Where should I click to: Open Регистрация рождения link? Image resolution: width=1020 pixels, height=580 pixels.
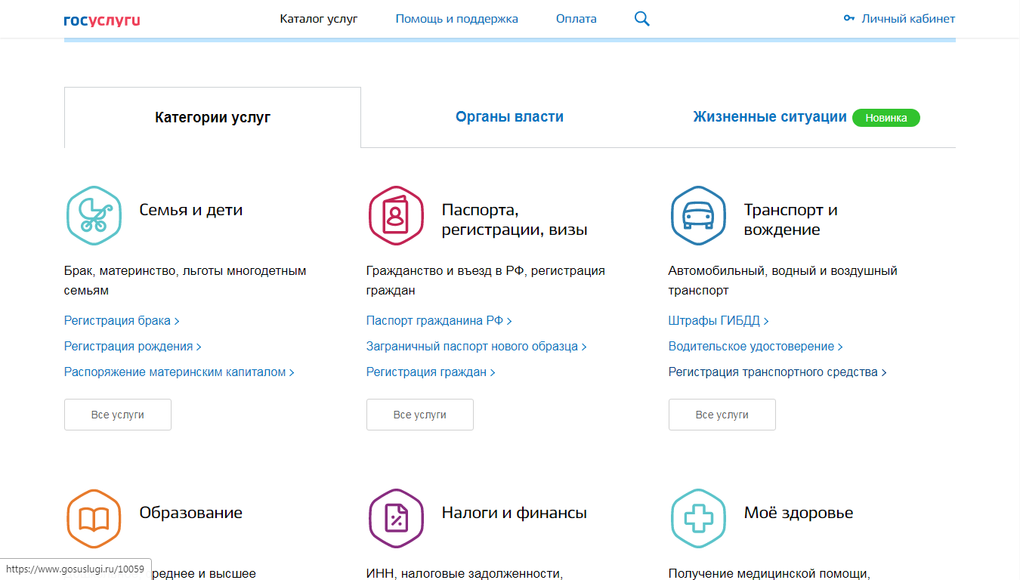pyautogui.click(x=133, y=347)
